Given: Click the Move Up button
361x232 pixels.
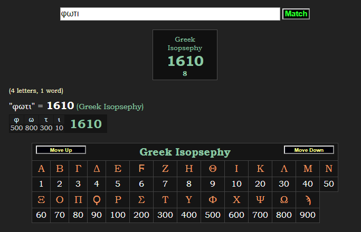Looking at the screenshot, I should click(x=61, y=150).
